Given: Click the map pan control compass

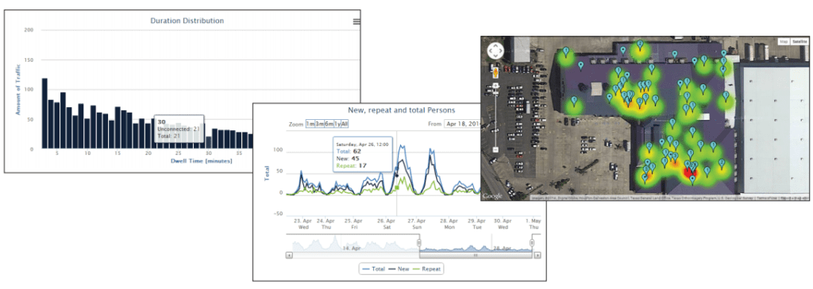Looking at the screenshot, I should [x=495, y=51].
